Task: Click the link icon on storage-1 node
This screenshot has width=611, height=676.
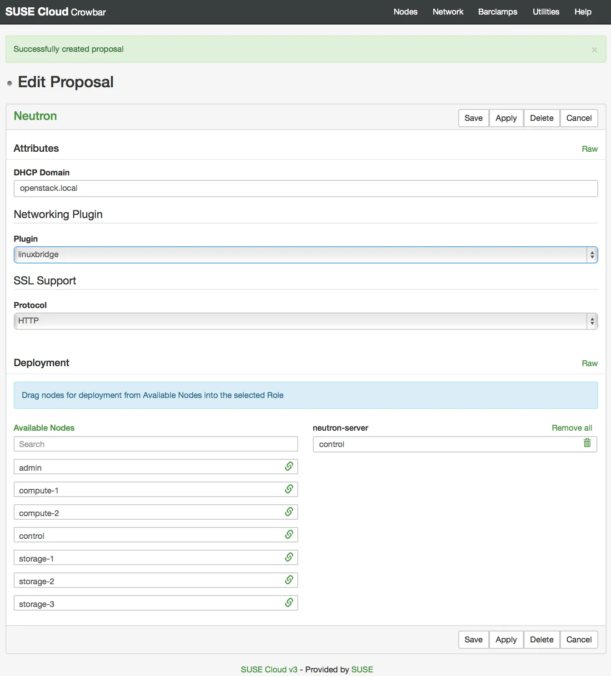Action: click(289, 557)
